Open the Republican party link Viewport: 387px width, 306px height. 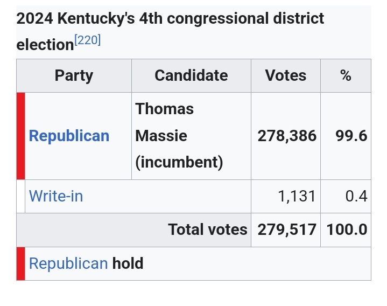pos(69,136)
